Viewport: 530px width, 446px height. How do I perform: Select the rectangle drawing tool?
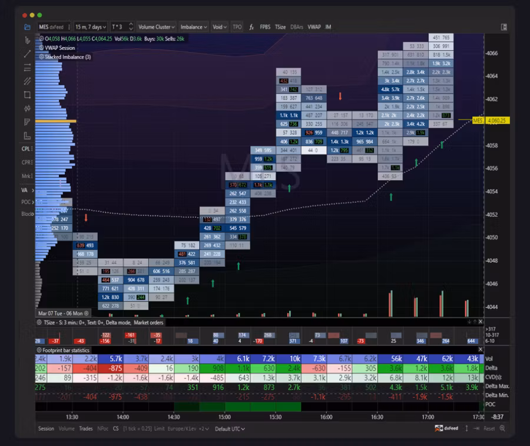pos(27,95)
